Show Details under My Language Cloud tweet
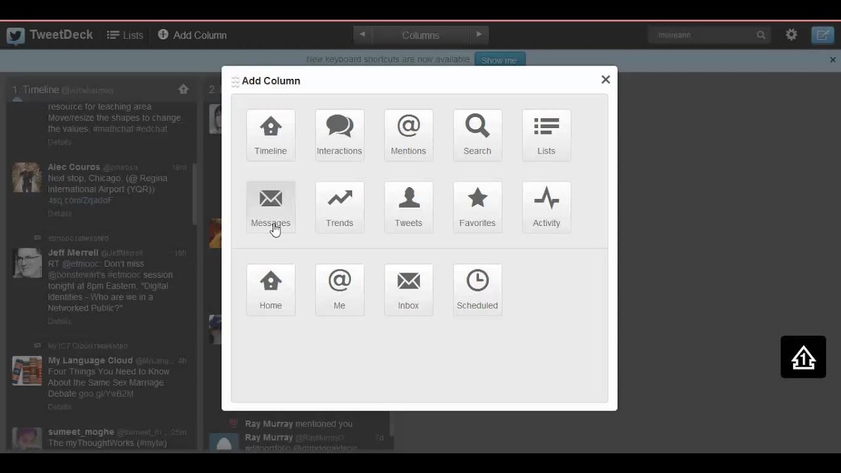The height and width of the screenshot is (473, 841). click(60, 407)
